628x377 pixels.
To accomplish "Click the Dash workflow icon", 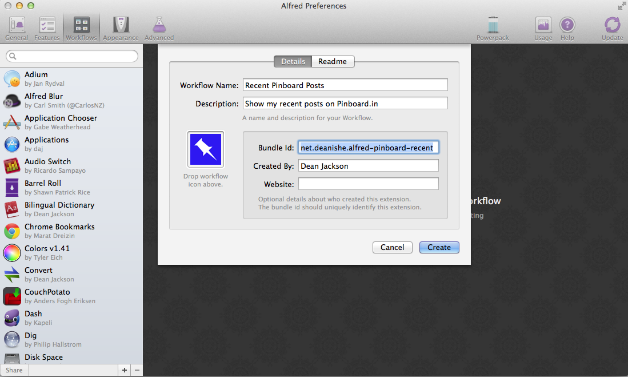I will pos(12,318).
